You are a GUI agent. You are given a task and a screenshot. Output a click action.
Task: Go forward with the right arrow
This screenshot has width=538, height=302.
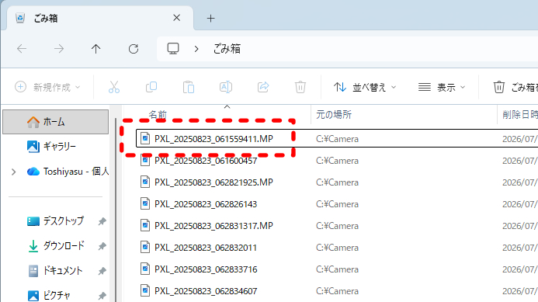tap(59, 49)
